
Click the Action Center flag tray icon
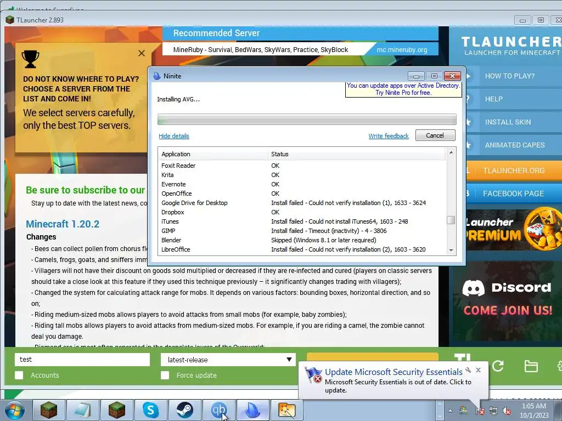(480, 410)
